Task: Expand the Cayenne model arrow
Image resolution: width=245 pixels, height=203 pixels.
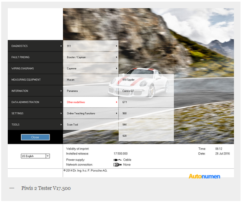Action: [x=117, y=68]
